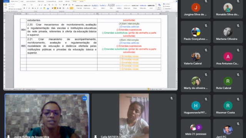Click the Italic formatting icon
Screen dimensions: 246x138
tap(27, 8)
